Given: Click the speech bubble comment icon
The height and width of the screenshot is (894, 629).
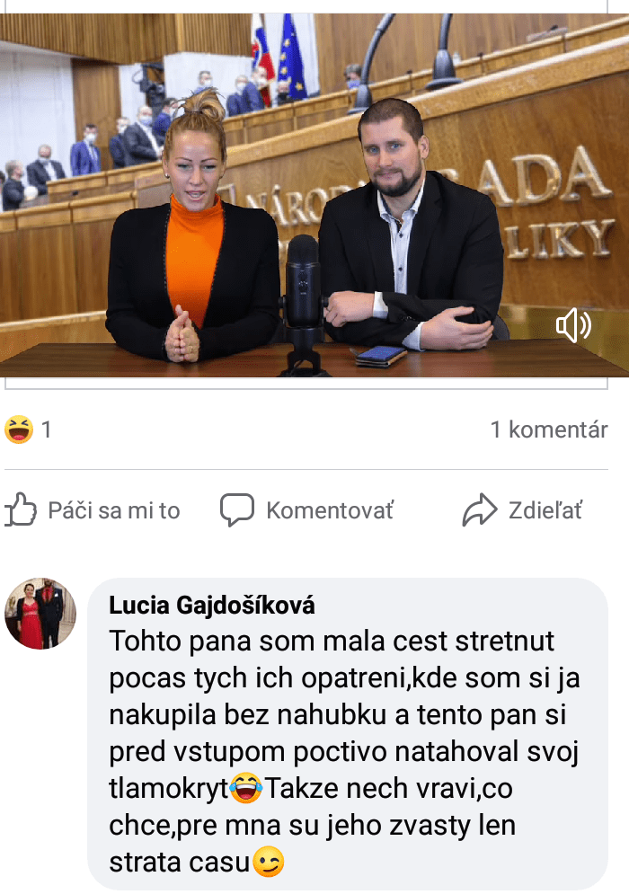Looking at the screenshot, I should click(x=237, y=509).
